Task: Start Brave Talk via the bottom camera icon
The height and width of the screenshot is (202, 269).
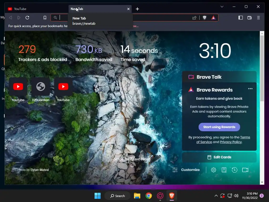Action: tap(245, 170)
